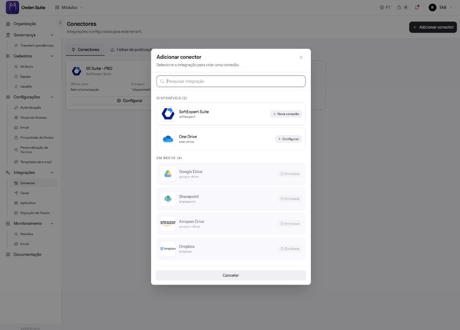Click the Documentação book icon
460x330 pixels.
tap(8, 254)
